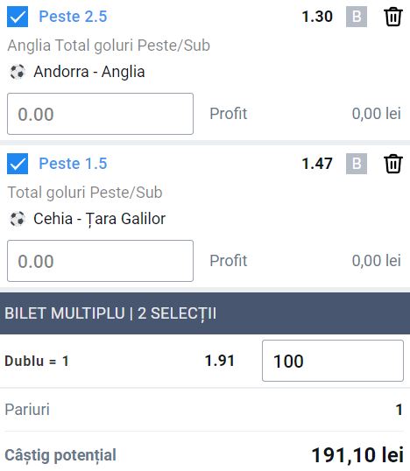Uncheck the Peste 1.5 selection checkbox

tap(18, 164)
